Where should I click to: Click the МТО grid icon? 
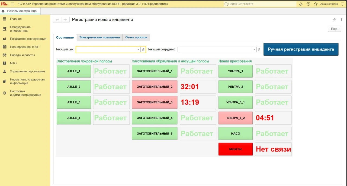[4, 63]
